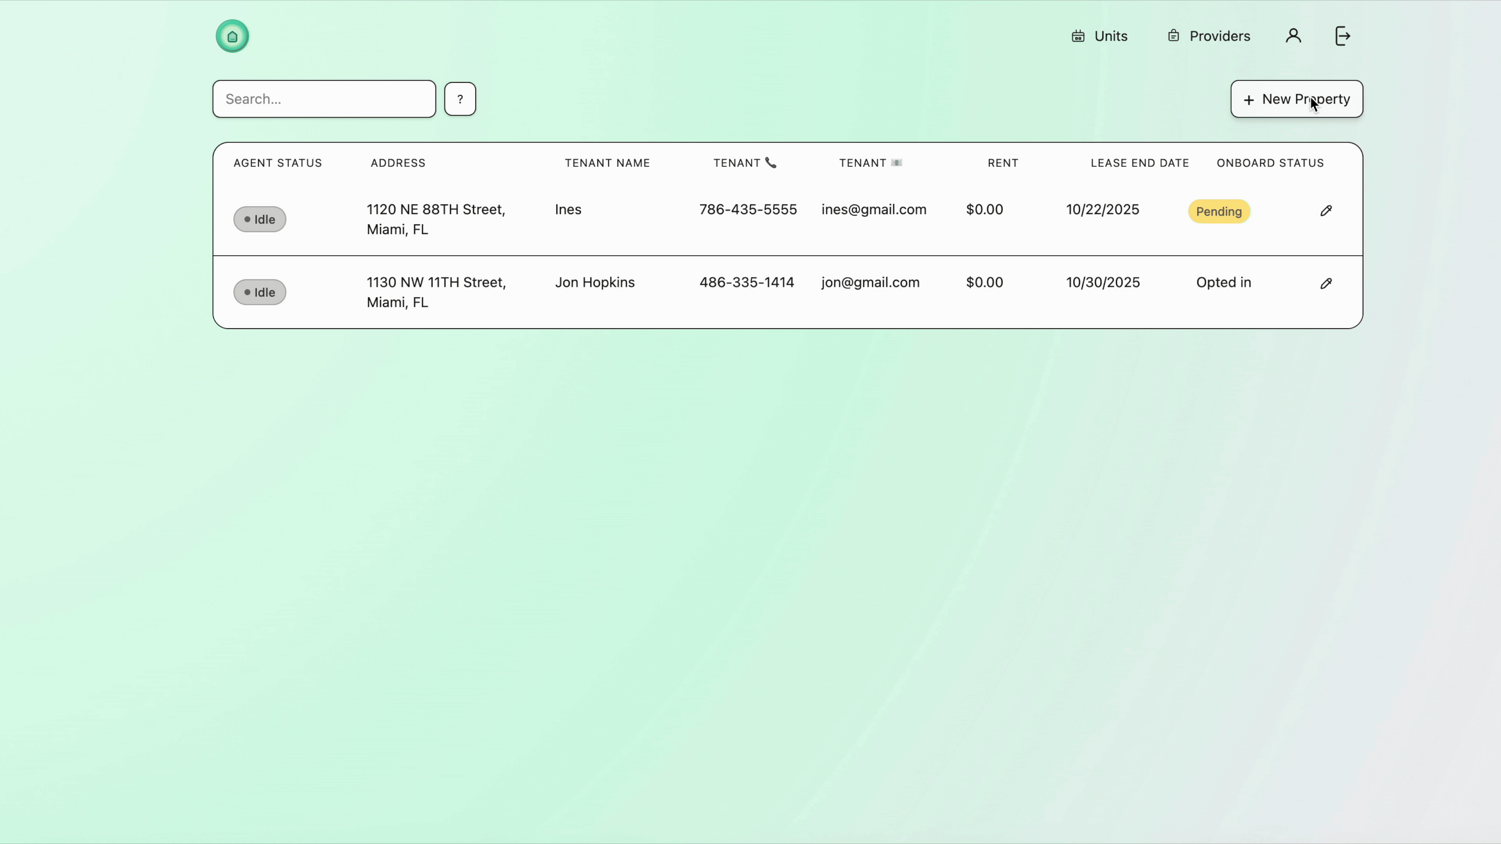Viewport: 1501px width, 844px height.
Task: Focus the Search input field
Action: pyautogui.click(x=324, y=99)
